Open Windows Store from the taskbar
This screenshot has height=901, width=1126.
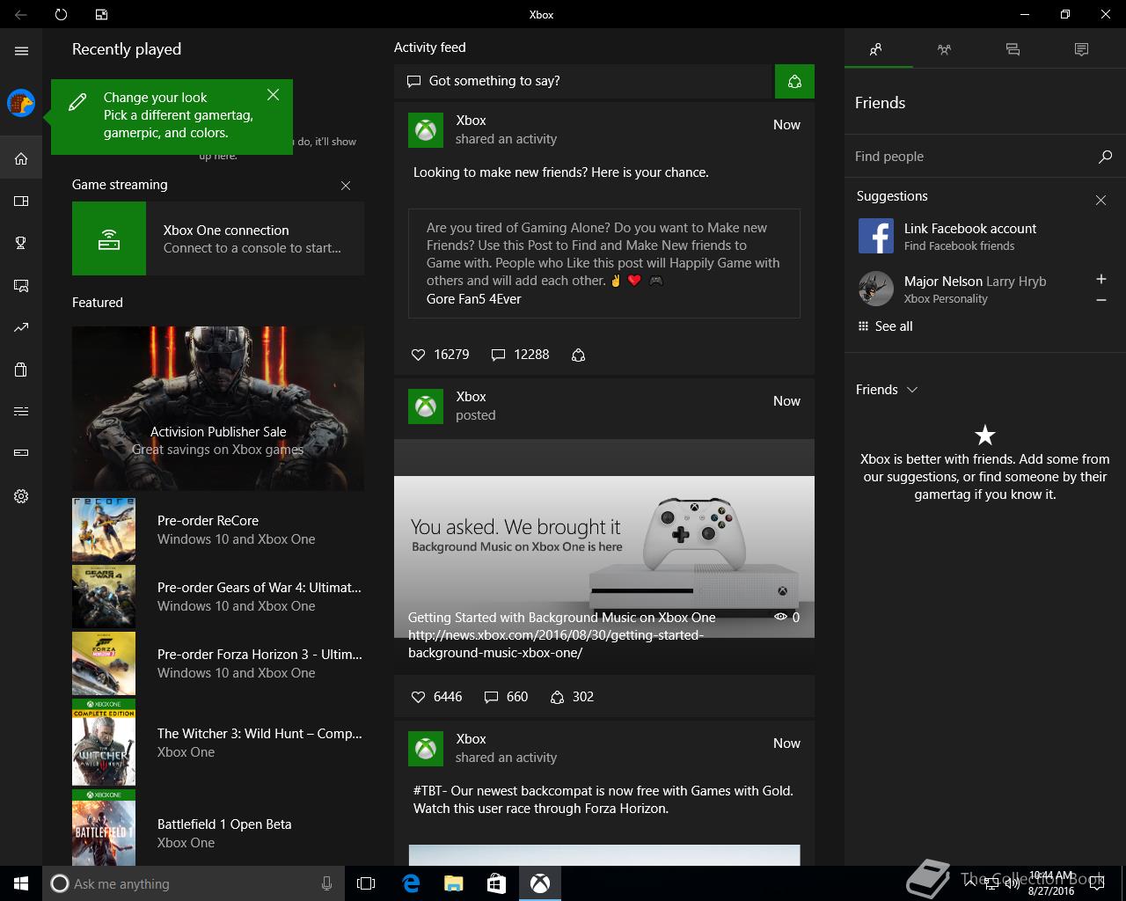tap(496, 883)
